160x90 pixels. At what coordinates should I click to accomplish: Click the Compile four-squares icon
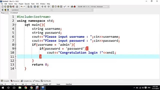coord(53,7)
